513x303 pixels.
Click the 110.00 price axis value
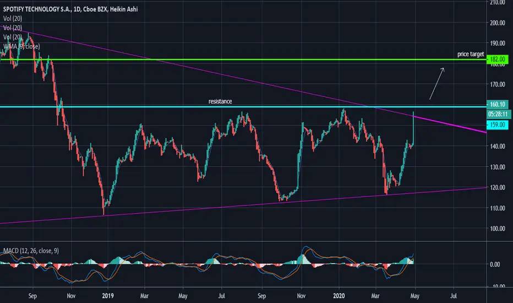tap(497, 208)
